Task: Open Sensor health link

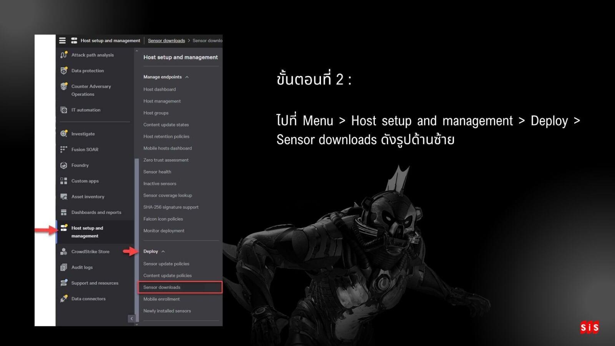Action: [x=157, y=172]
